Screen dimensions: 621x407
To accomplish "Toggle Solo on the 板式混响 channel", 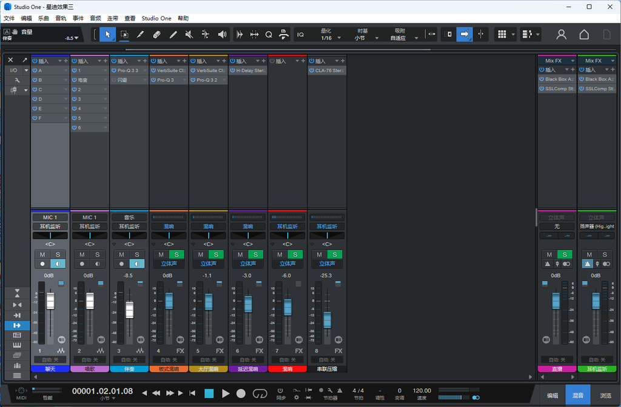I will tap(176, 254).
